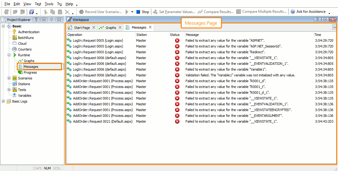Click Compare Multiple Results button
338x171 pixels.
(x=261, y=12)
